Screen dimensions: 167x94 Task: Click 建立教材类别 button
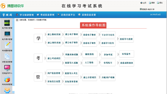54,34
